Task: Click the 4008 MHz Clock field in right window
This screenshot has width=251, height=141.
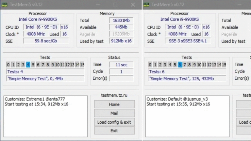Action: pyautogui.click(x=177, y=34)
